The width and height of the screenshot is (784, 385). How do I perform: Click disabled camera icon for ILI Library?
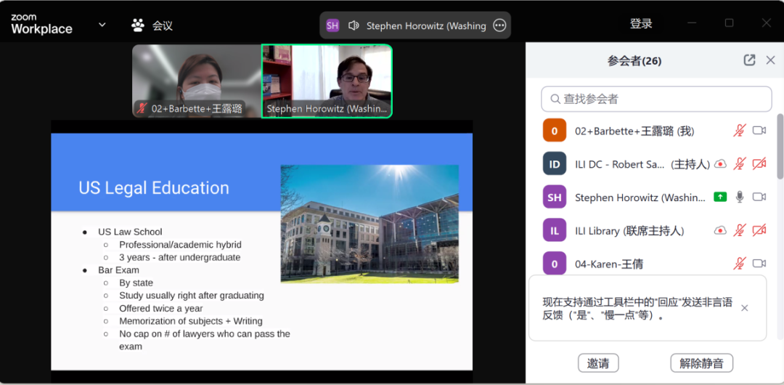[x=759, y=230]
